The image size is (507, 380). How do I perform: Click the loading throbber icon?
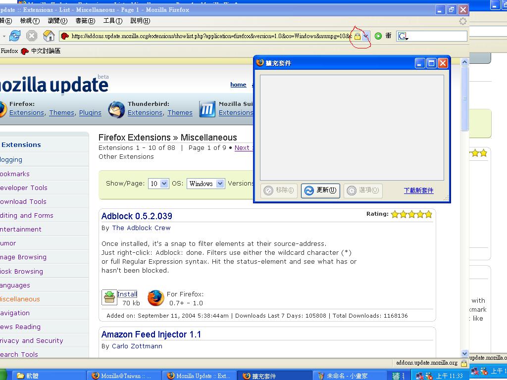pos(463,21)
